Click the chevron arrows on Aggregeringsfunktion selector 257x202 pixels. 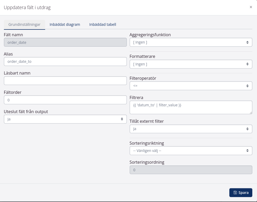point(247,42)
